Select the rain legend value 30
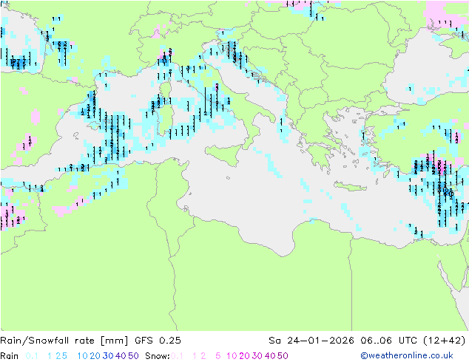This screenshot has width=469, height=362. pos(108,356)
